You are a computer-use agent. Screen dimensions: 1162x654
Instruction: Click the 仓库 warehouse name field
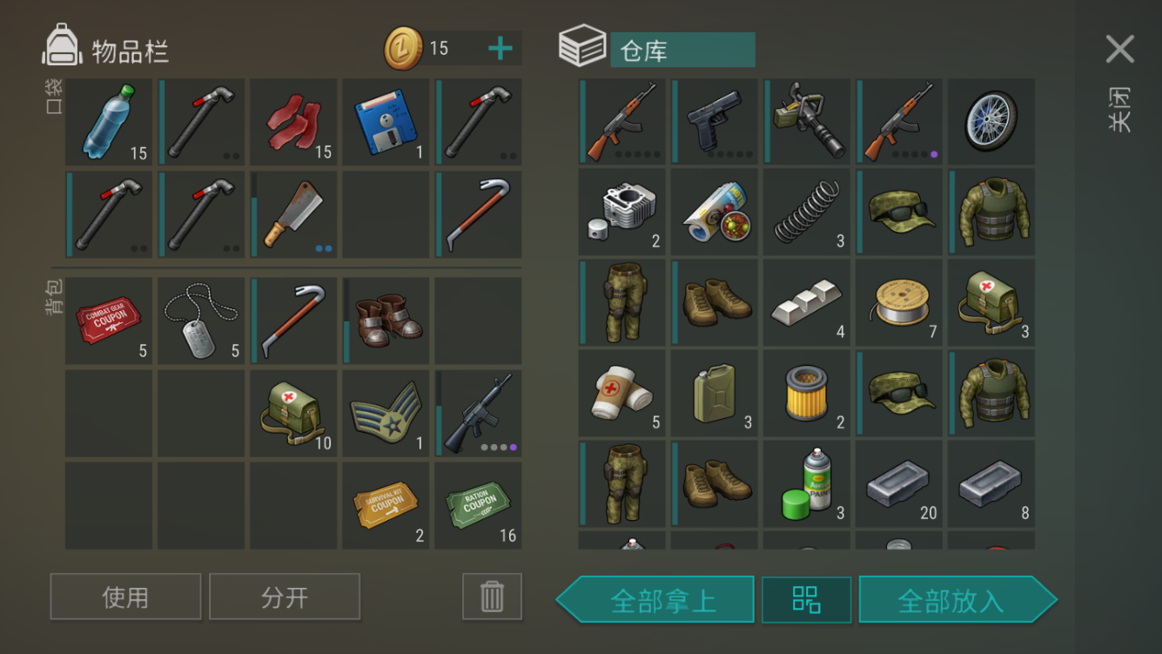682,51
